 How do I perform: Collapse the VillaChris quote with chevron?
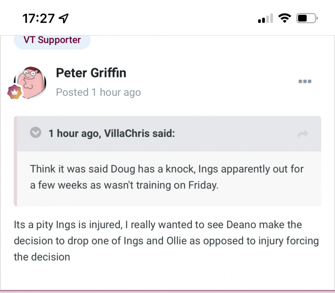click(36, 133)
